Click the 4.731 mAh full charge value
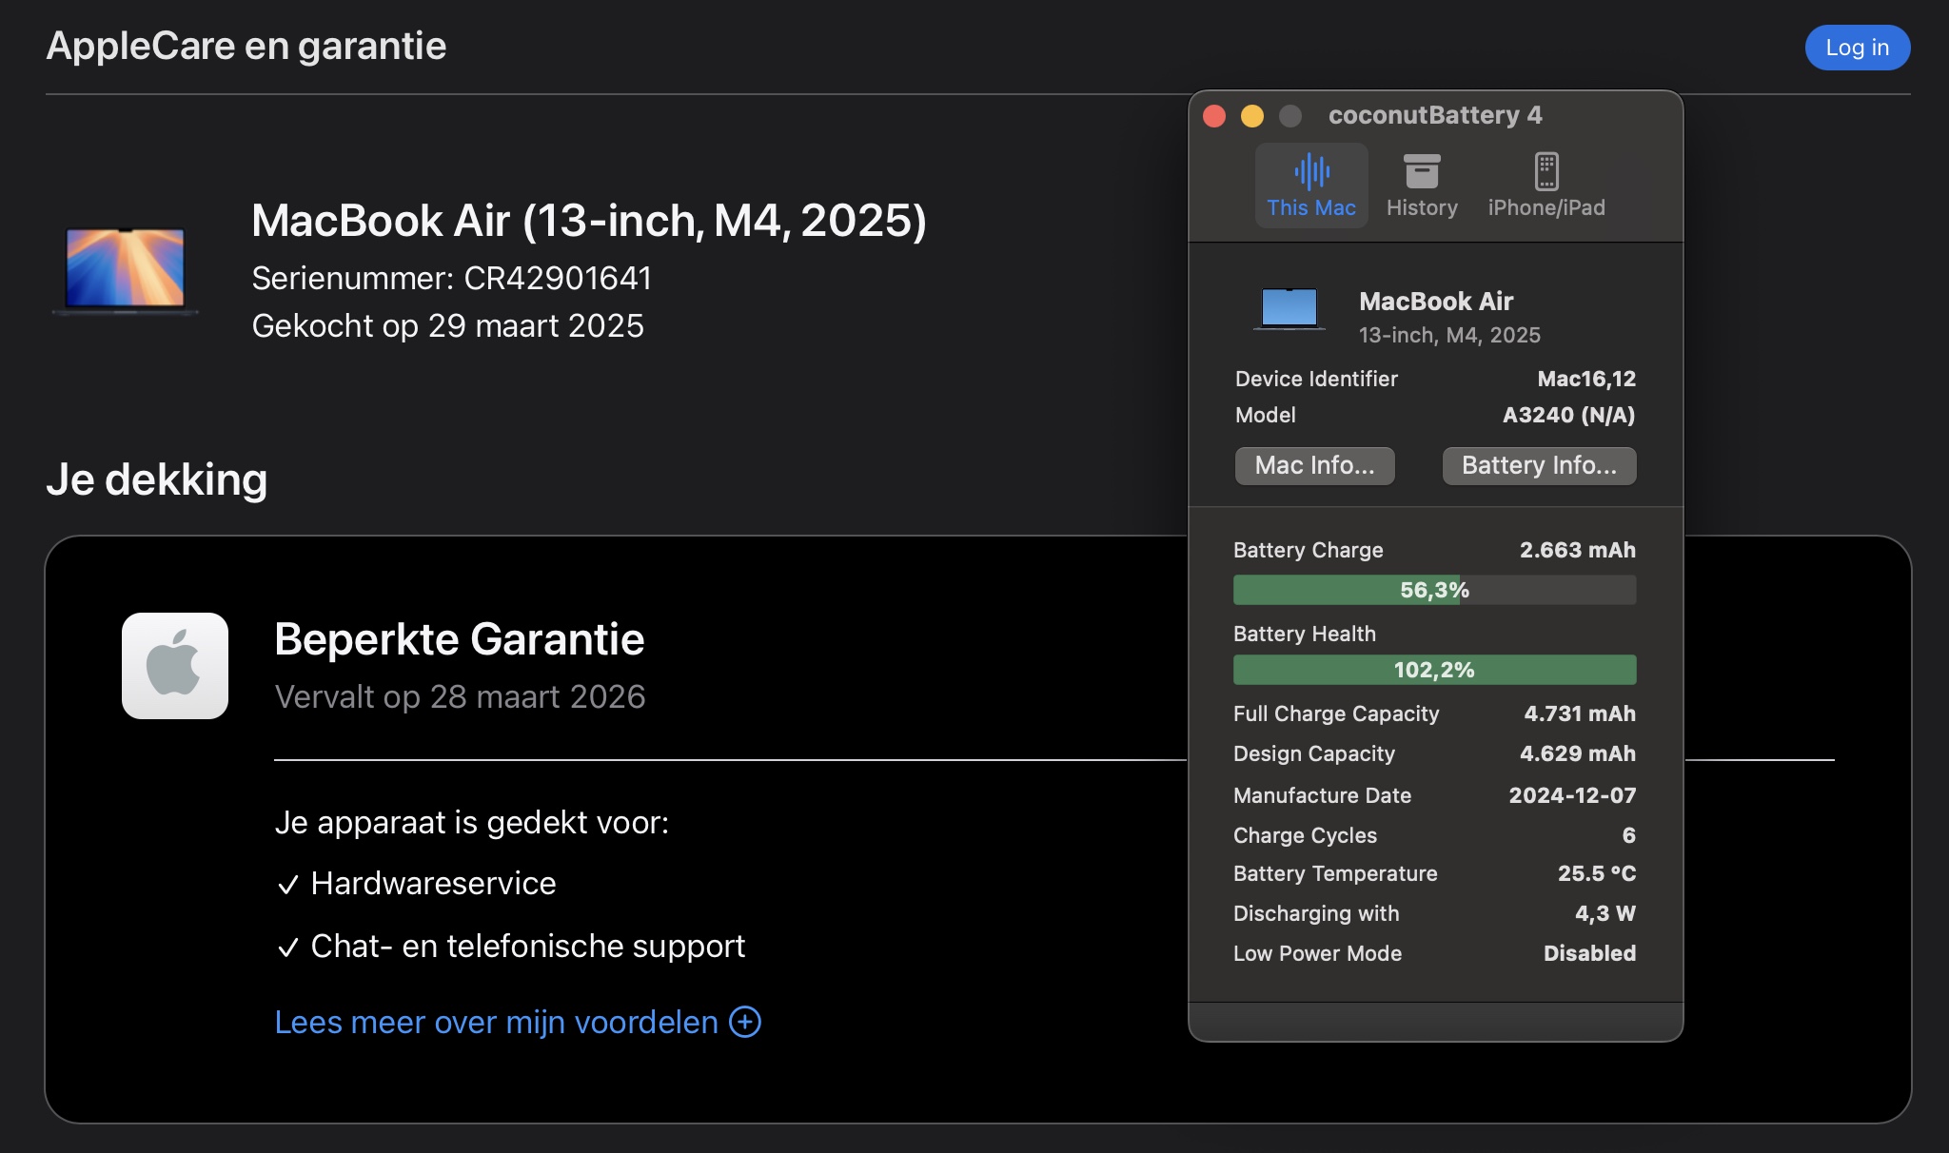 pos(1580,713)
